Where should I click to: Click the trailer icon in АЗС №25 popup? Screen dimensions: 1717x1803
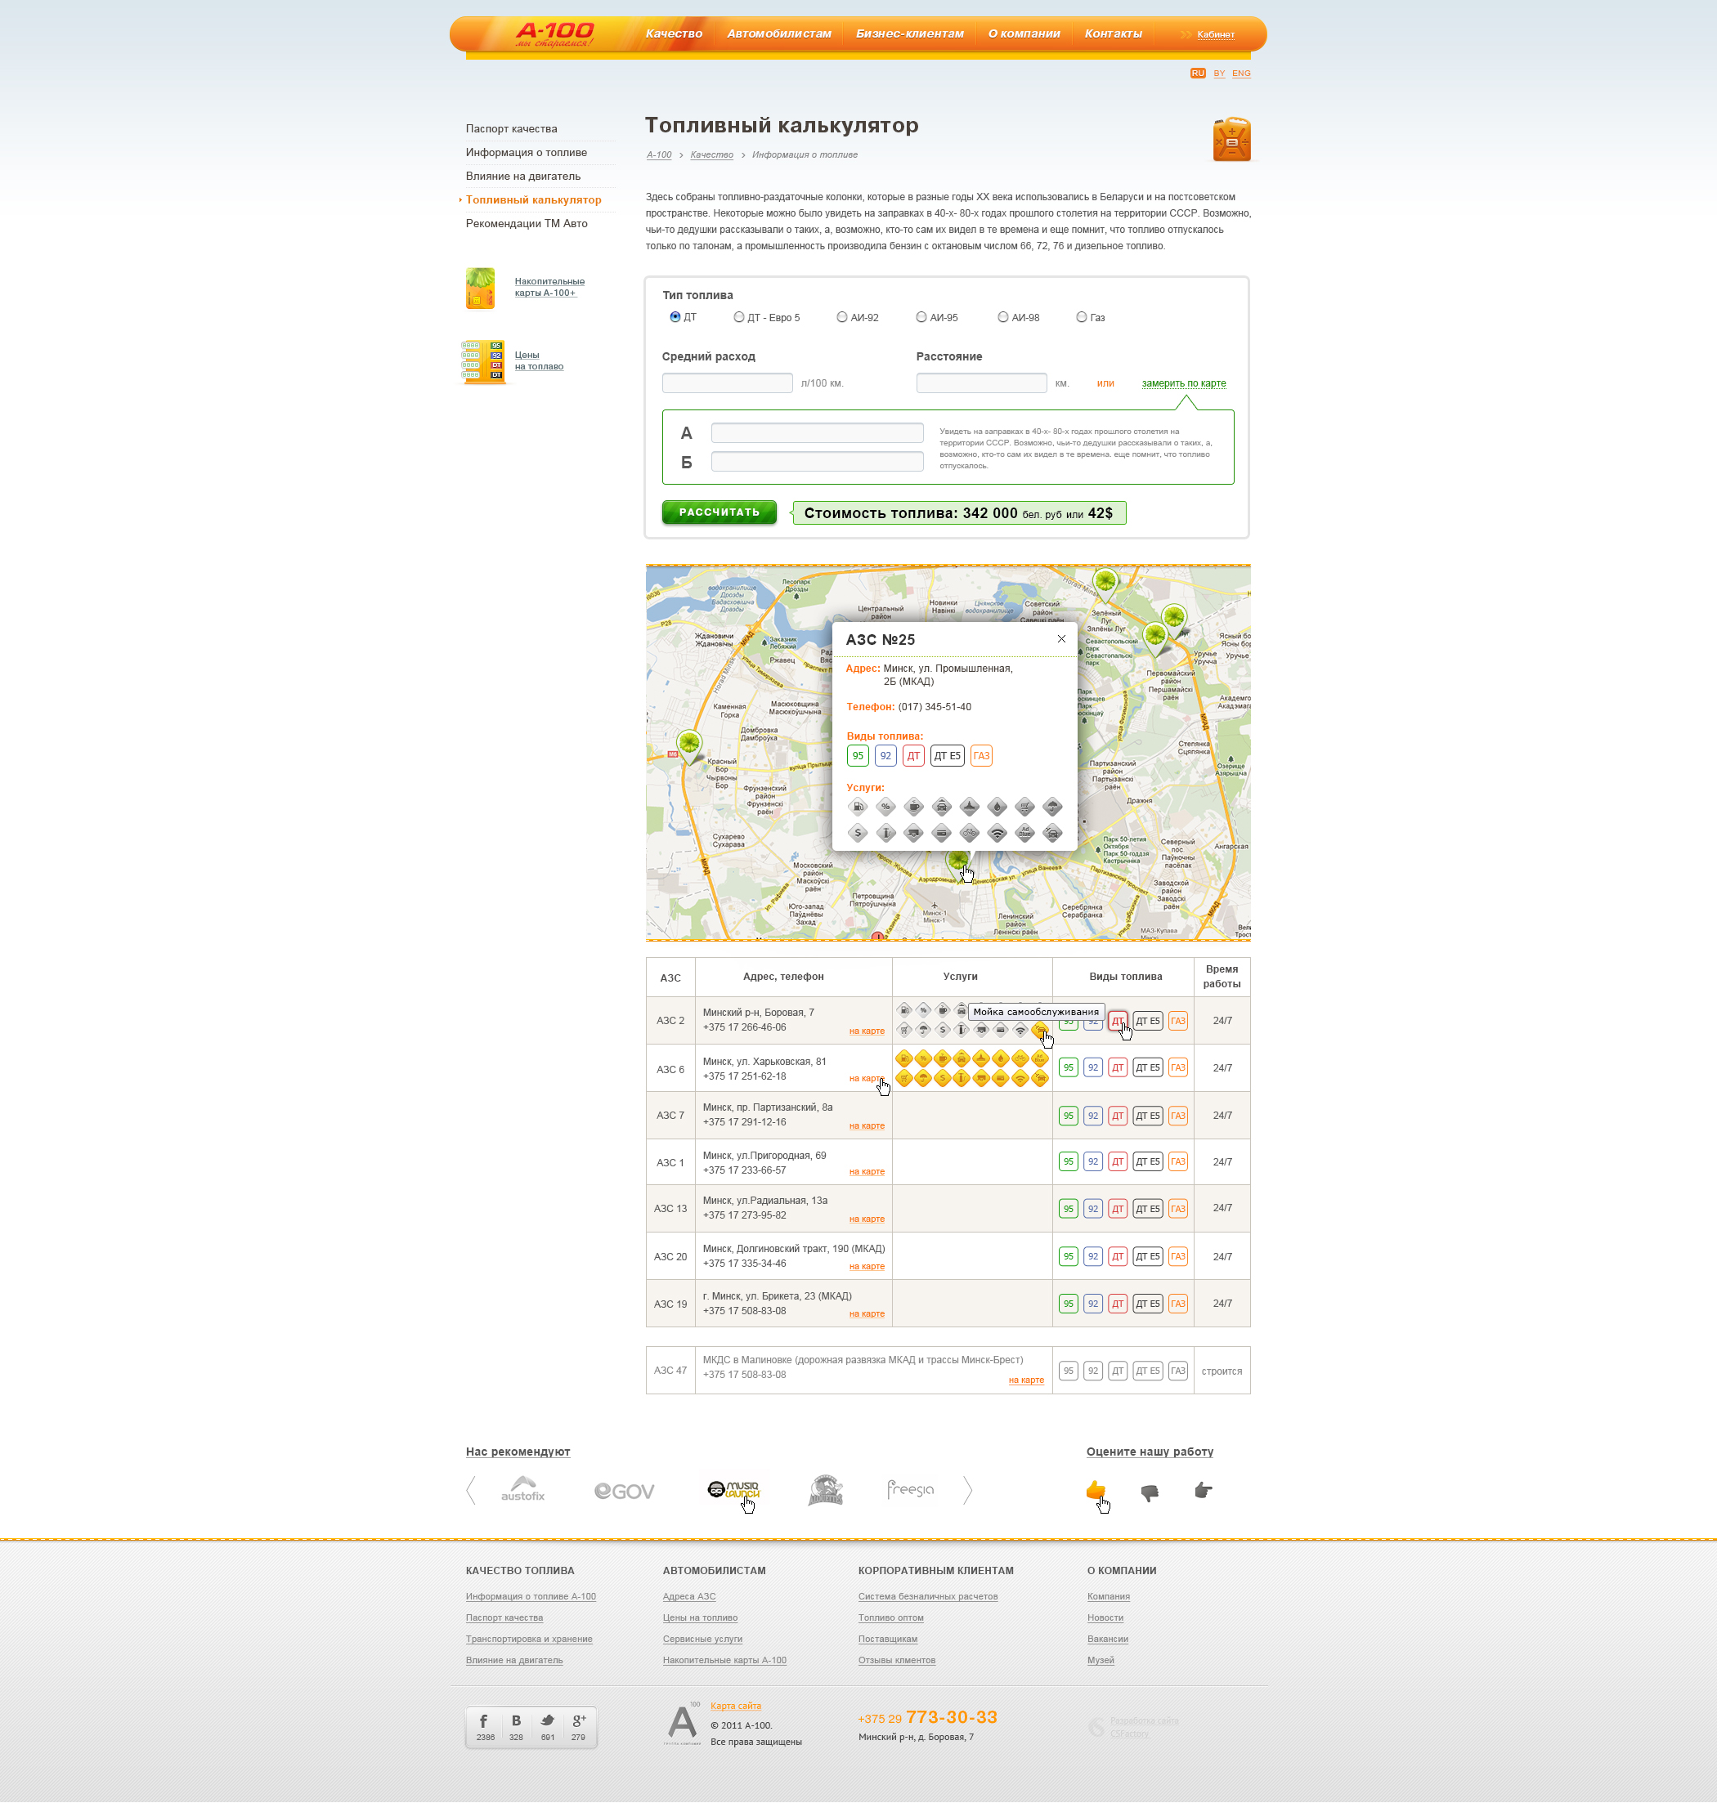point(914,834)
